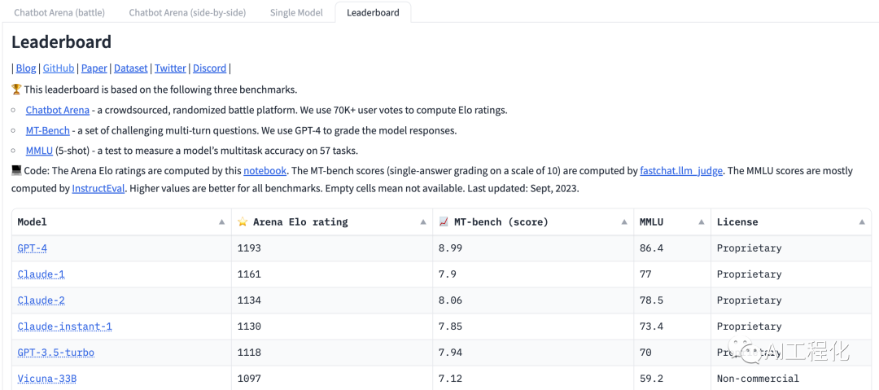Switch to Chatbot Arena (battle) tab

pos(59,12)
